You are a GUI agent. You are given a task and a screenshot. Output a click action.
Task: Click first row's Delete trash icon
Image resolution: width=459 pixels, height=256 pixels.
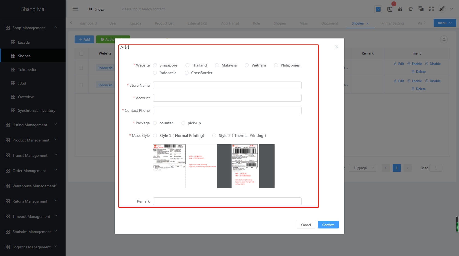(413, 72)
